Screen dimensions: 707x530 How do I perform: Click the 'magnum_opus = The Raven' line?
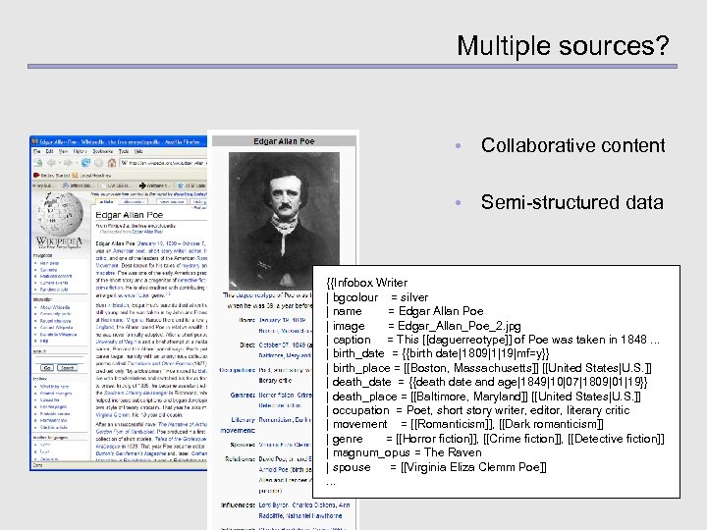click(404, 452)
